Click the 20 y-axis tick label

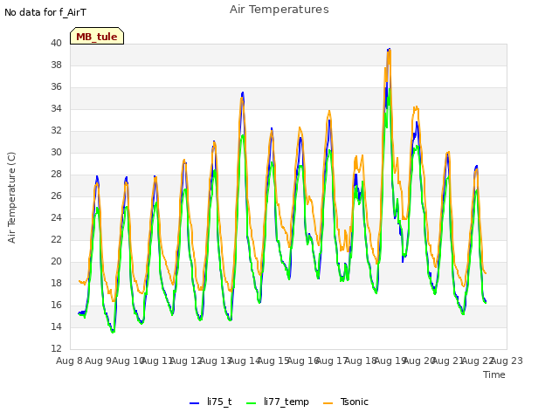(x=56, y=261)
